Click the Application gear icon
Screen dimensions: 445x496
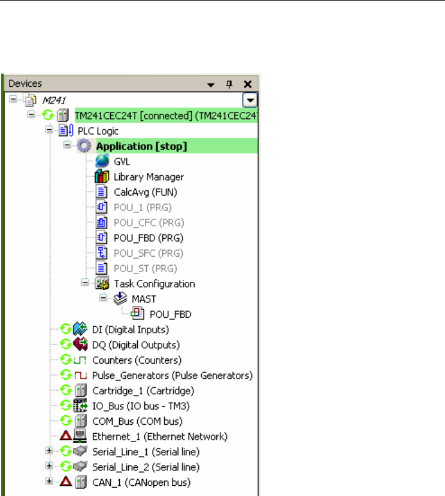click(84, 146)
